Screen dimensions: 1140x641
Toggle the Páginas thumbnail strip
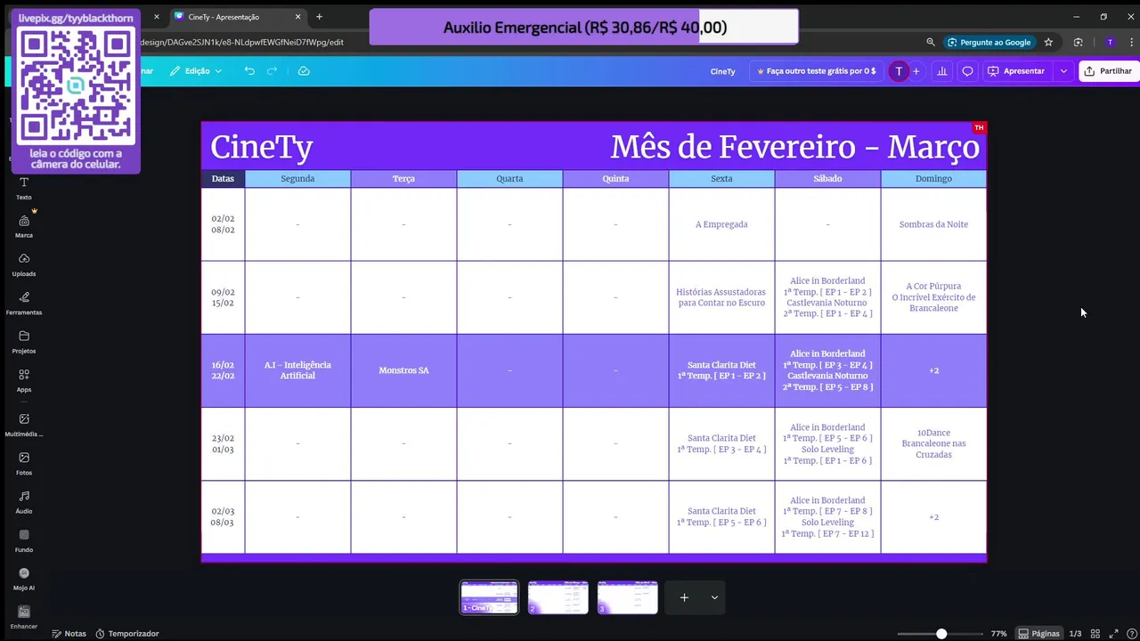click(x=1039, y=634)
